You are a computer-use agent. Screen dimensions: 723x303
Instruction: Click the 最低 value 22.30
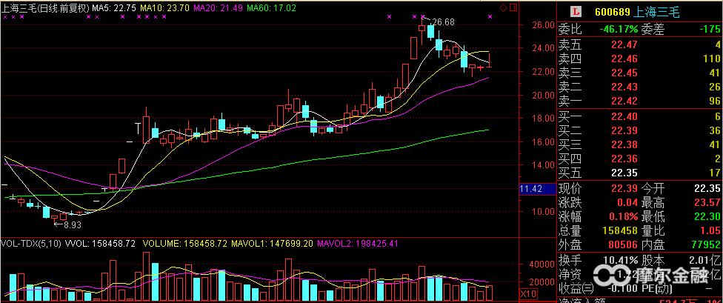[x=707, y=217]
